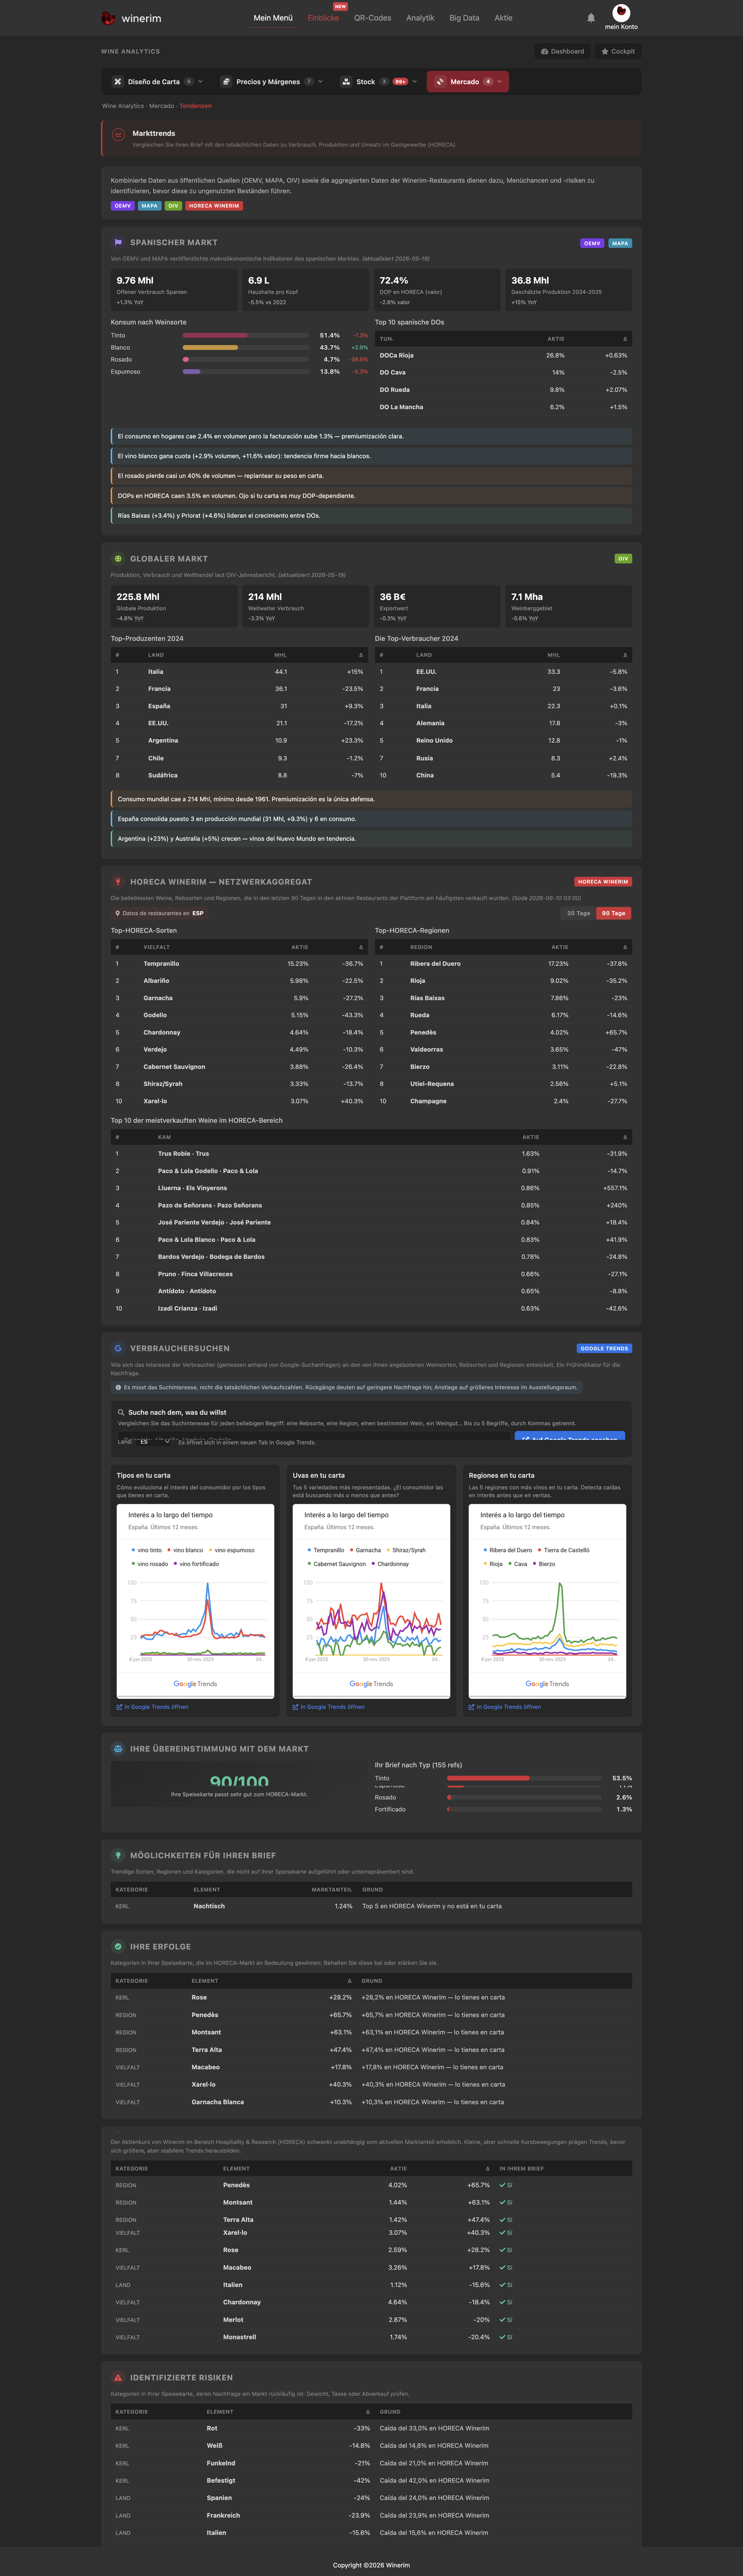The height and width of the screenshot is (2576, 743).
Task: Open the mein Konto avatar
Action: [621, 13]
